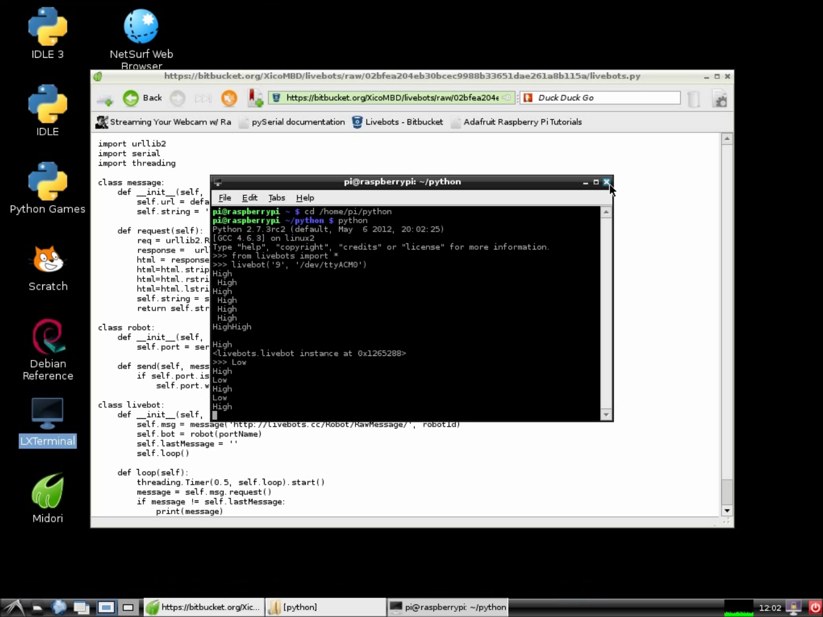Open the Streaming Your Webcam bookmark
The width and height of the screenshot is (823, 617).
click(x=164, y=122)
